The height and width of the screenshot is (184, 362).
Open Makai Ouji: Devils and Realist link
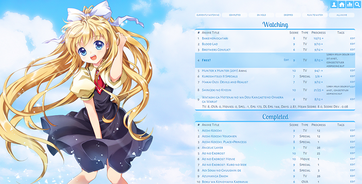pyautogui.click(x=225, y=82)
